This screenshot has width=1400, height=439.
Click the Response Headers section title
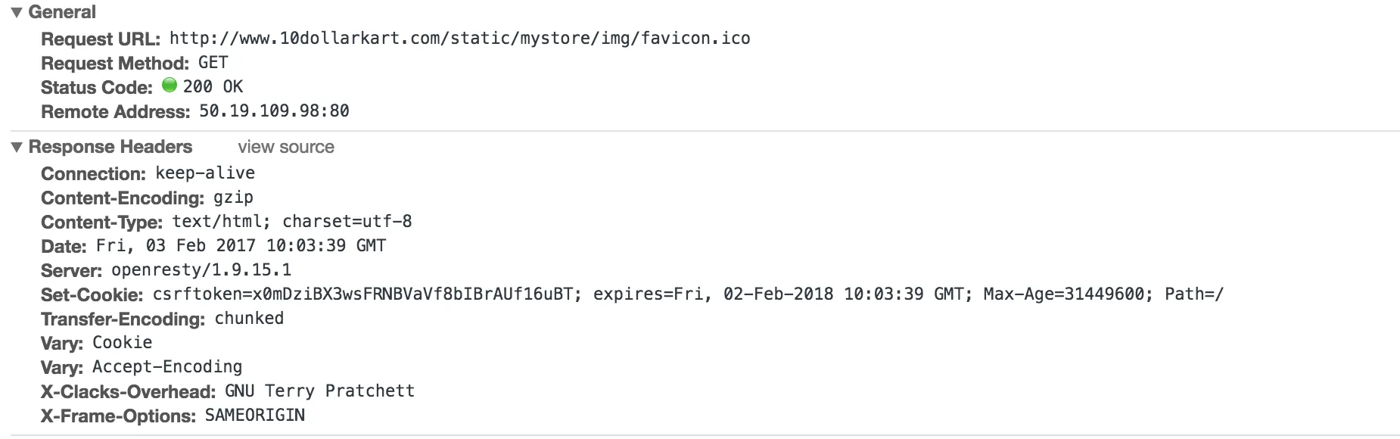[x=110, y=147]
